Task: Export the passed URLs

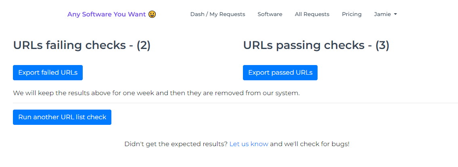Action: [x=280, y=73]
